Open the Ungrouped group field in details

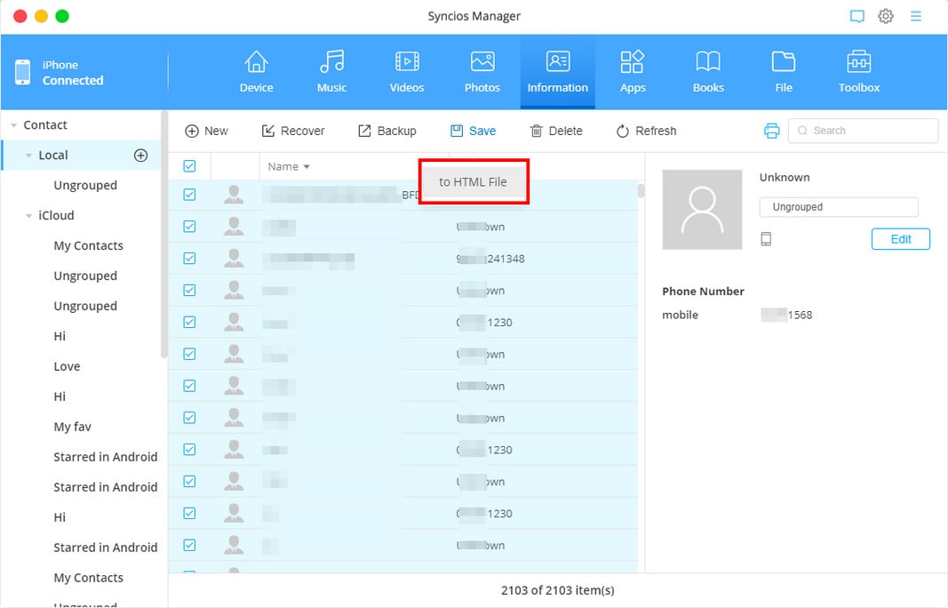coord(839,207)
